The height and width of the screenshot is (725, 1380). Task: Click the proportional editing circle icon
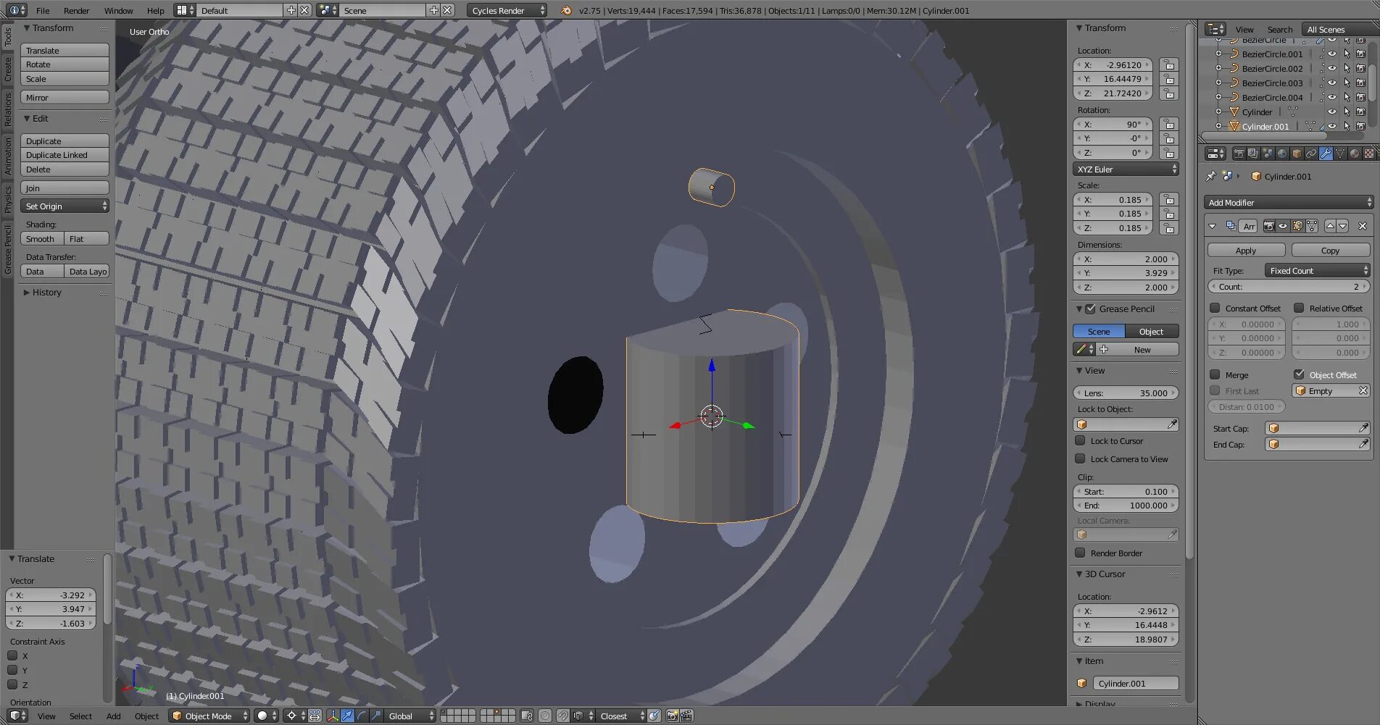(545, 716)
